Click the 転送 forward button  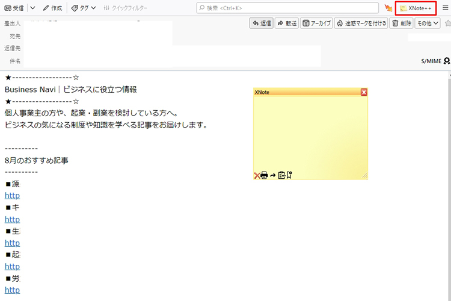click(x=287, y=23)
